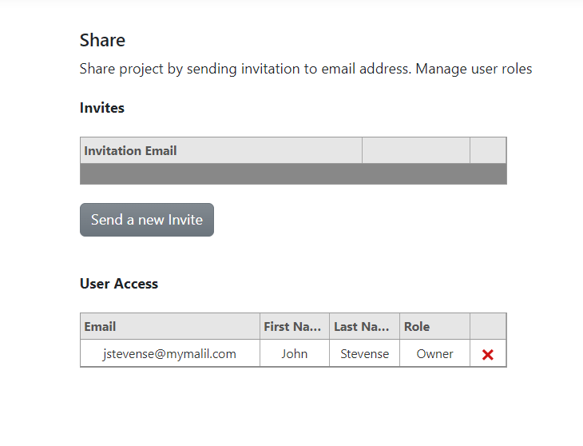Click the Share page heading
Viewport: 583px width, 446px height.
tap(102, 40)
